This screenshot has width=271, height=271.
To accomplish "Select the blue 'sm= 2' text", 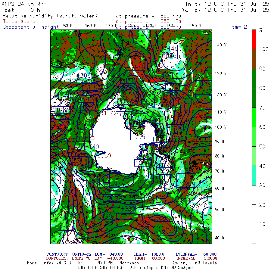I will (x=239, y=27).
